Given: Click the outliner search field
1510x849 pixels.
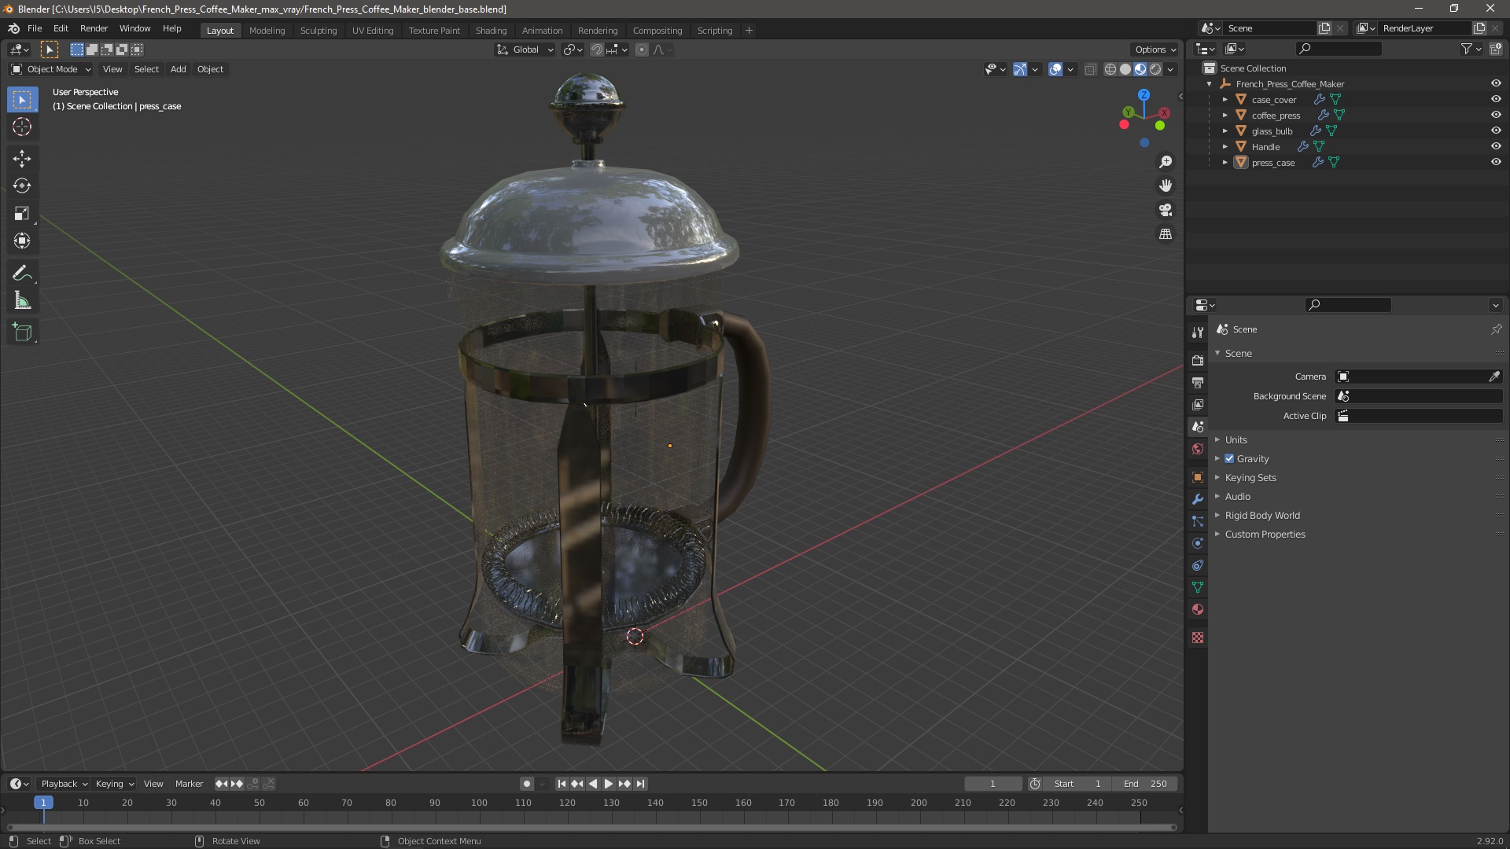Looking at the screenshot, I should [x=1339, y=49].
